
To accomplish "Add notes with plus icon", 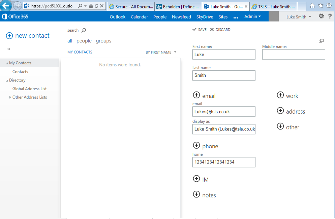I will pos(196,194).
